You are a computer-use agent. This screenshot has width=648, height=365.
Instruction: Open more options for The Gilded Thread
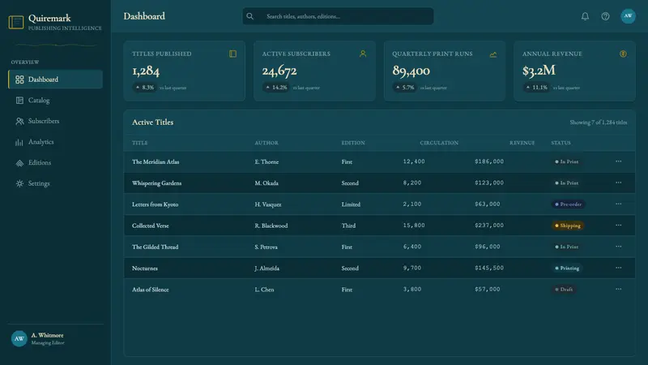[618, 247]
